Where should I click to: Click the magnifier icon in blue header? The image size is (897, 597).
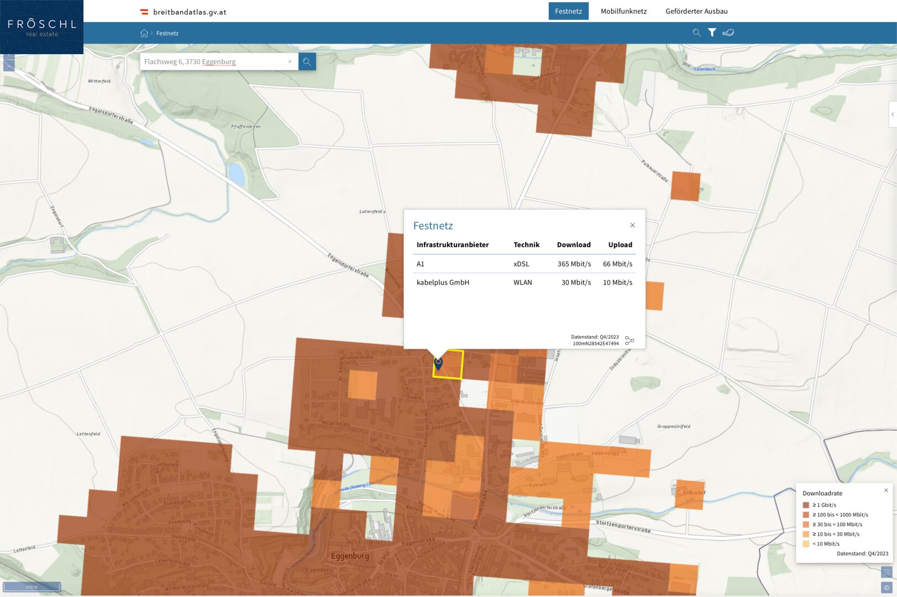696,33
